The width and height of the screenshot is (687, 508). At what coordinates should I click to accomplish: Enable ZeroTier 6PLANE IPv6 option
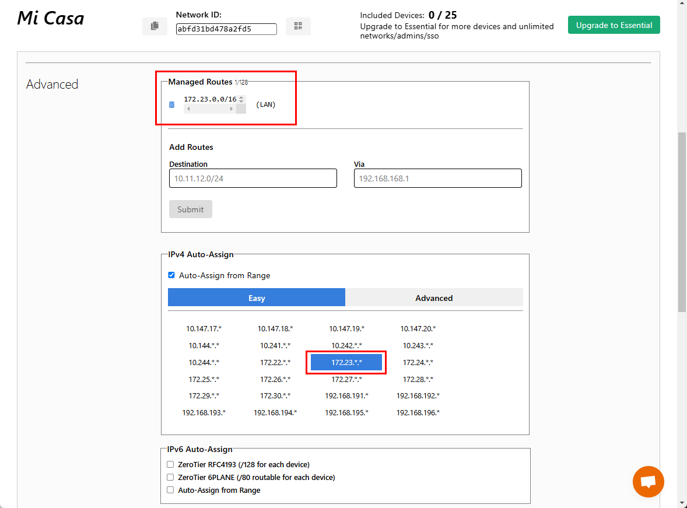pyautogui.click(x=170, y=478)
